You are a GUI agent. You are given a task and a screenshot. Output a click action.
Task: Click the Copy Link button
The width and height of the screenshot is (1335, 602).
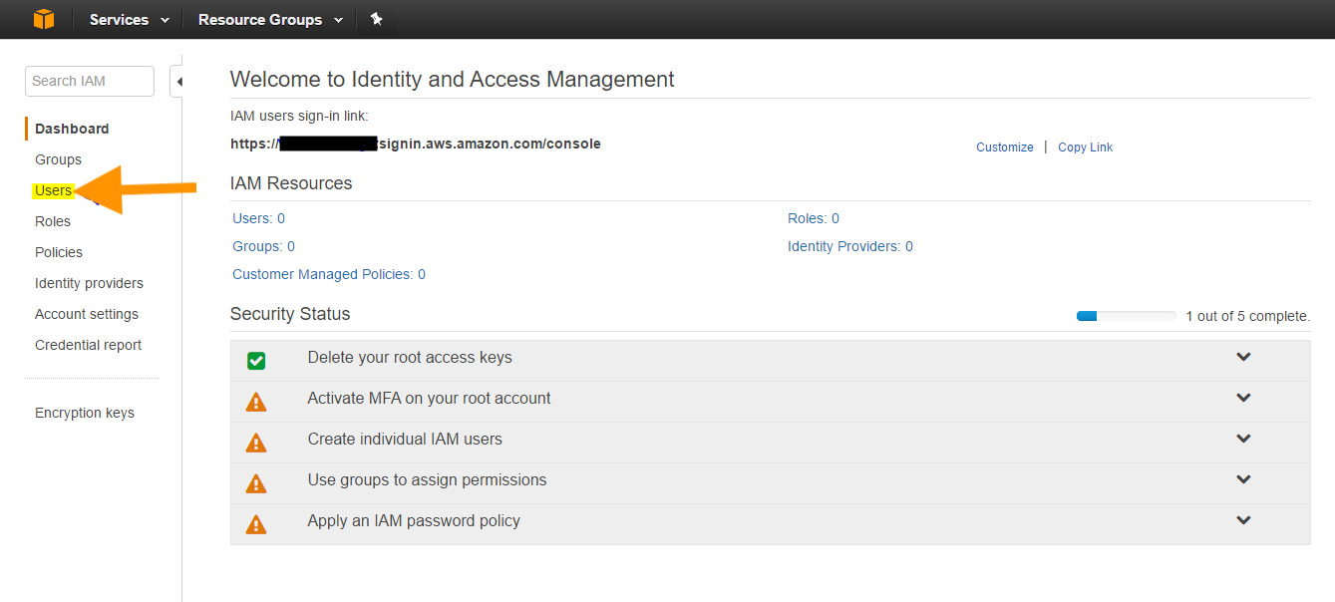tap(1085, 148)
